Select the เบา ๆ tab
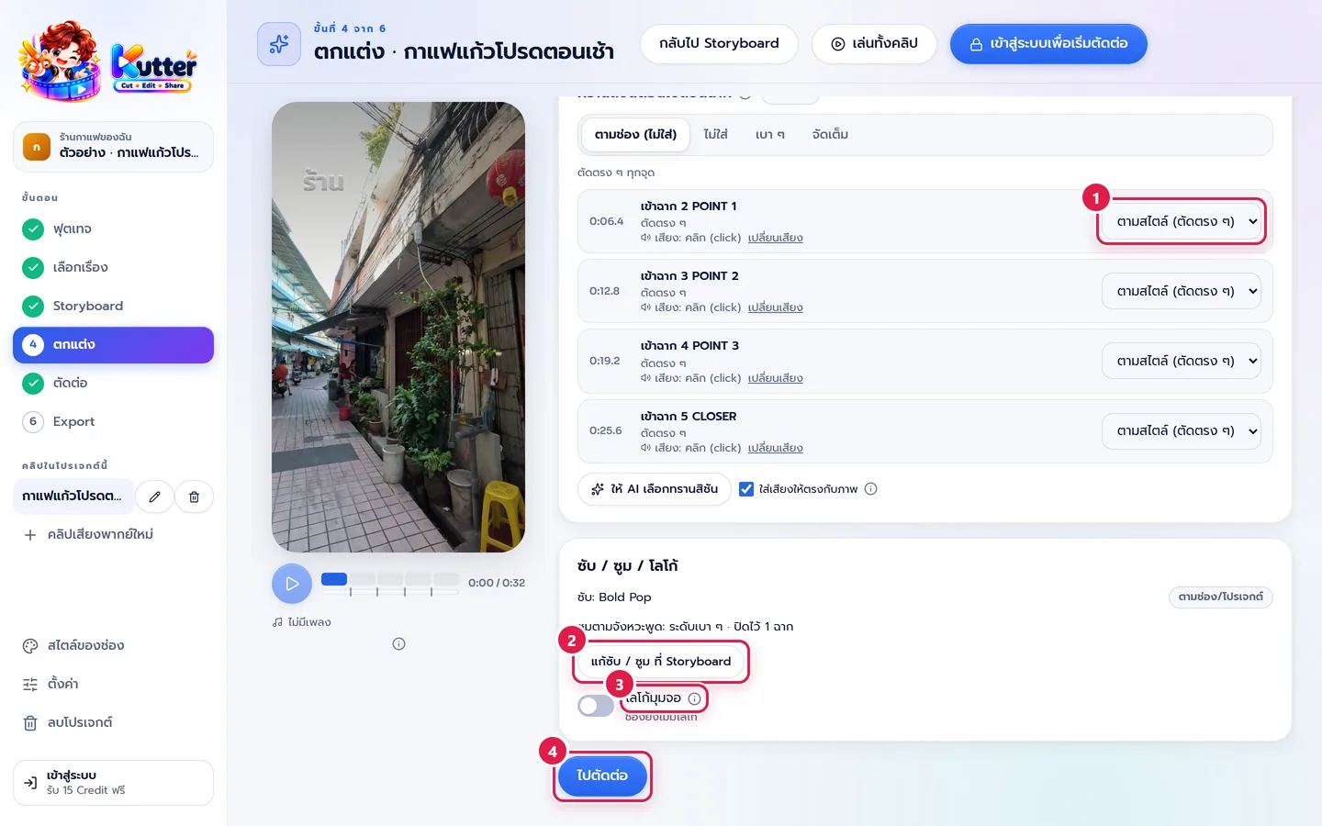This screenshot has height=826, width=1322. [770, 134]
